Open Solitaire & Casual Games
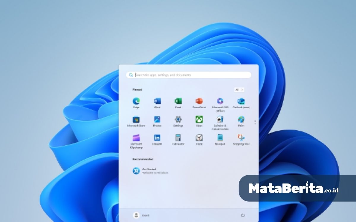The width and height of the screenshot is (356, 222). pos(220,120)
